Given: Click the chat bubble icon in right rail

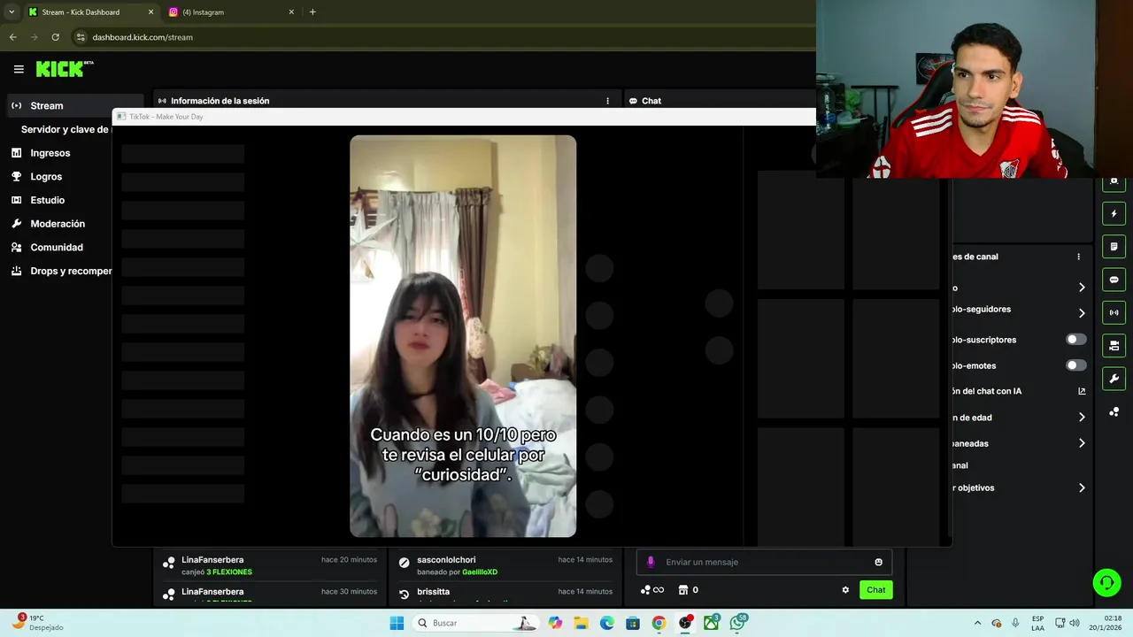Looking at the screenshot, I should 1114,280.
